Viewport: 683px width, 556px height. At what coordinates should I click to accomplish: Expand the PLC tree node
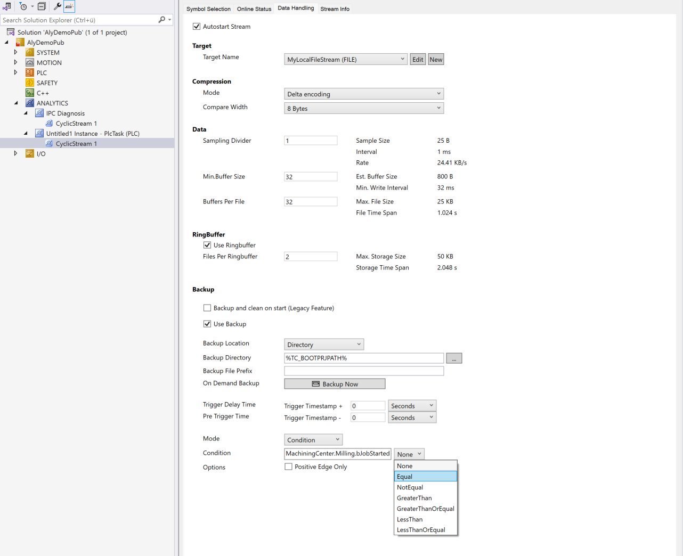[x=15, y=72]
